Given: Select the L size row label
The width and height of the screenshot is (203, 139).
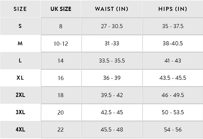Looking at the screenshot, I should [20, 61].
